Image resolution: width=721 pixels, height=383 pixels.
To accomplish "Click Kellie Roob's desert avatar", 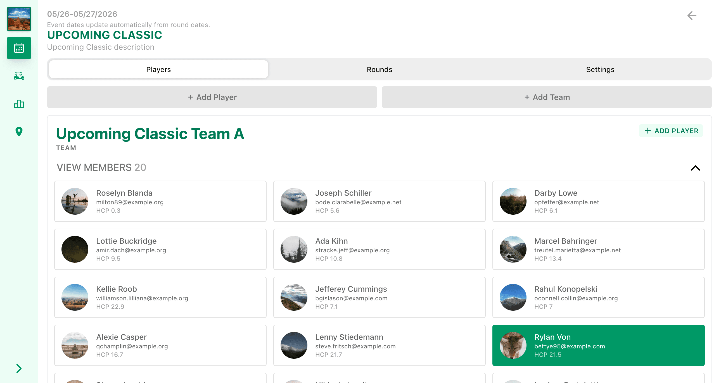I will click(75, 298).
